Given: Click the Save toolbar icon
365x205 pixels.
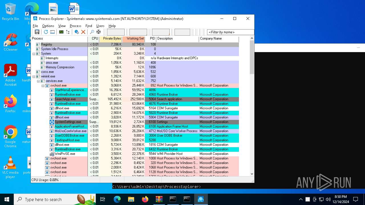Looking at the screenshot, I should pos(37,32).
